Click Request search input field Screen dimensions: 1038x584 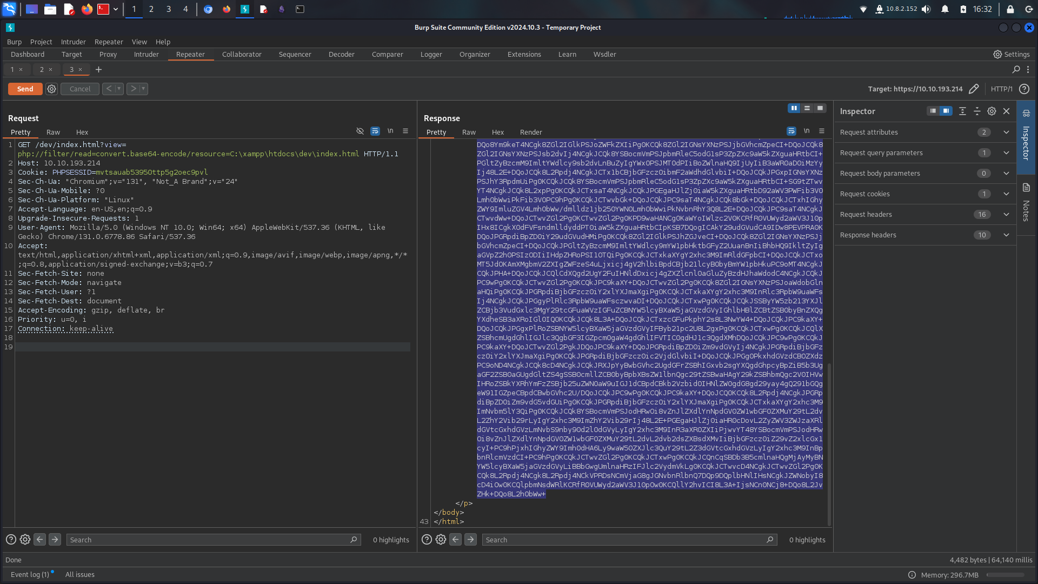click(214, 540)
